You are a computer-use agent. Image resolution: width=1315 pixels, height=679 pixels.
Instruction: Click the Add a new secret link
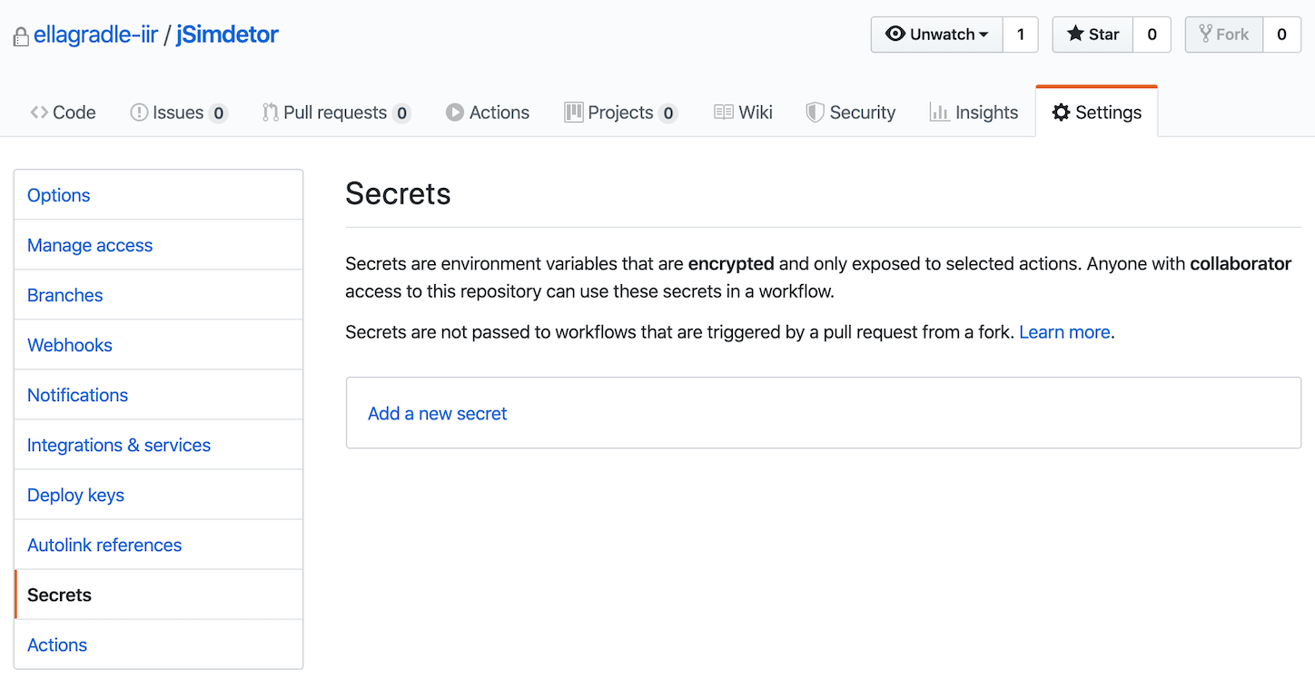tap(437, 413)
